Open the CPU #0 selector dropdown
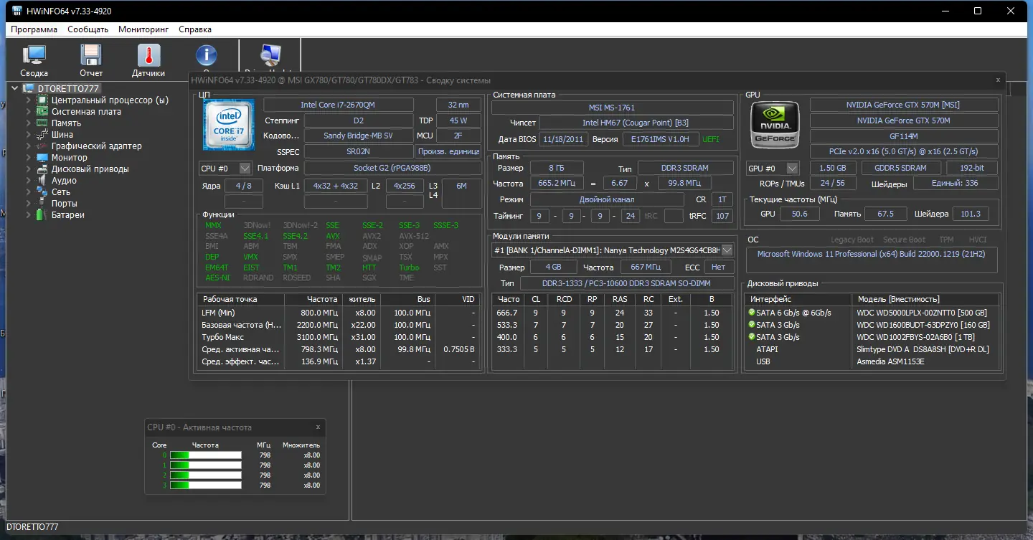 tap(245, 168)
